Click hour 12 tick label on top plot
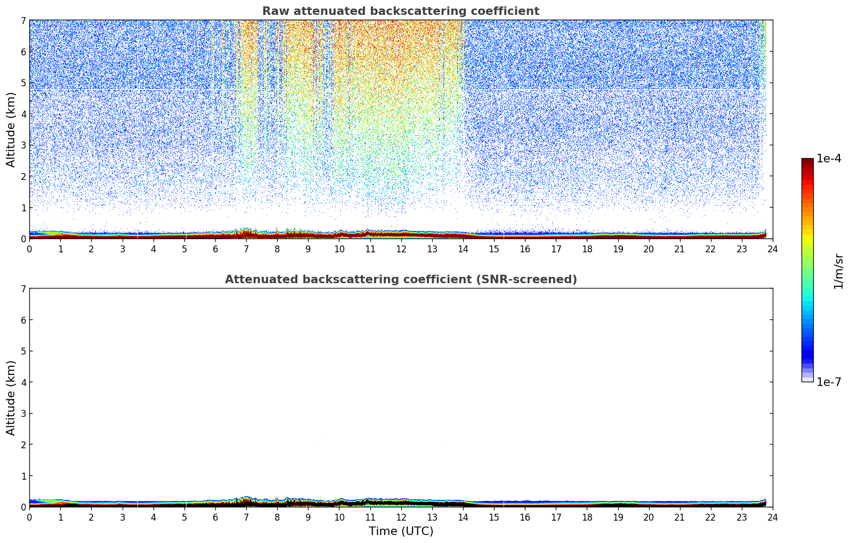The image size is (850, 543). point(401,249)
